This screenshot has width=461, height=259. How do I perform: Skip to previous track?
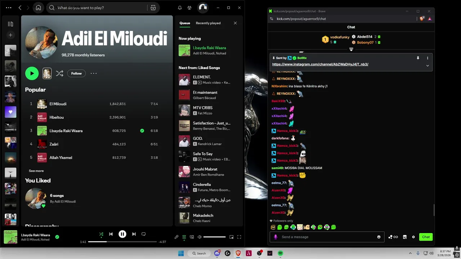coord(111,234)
